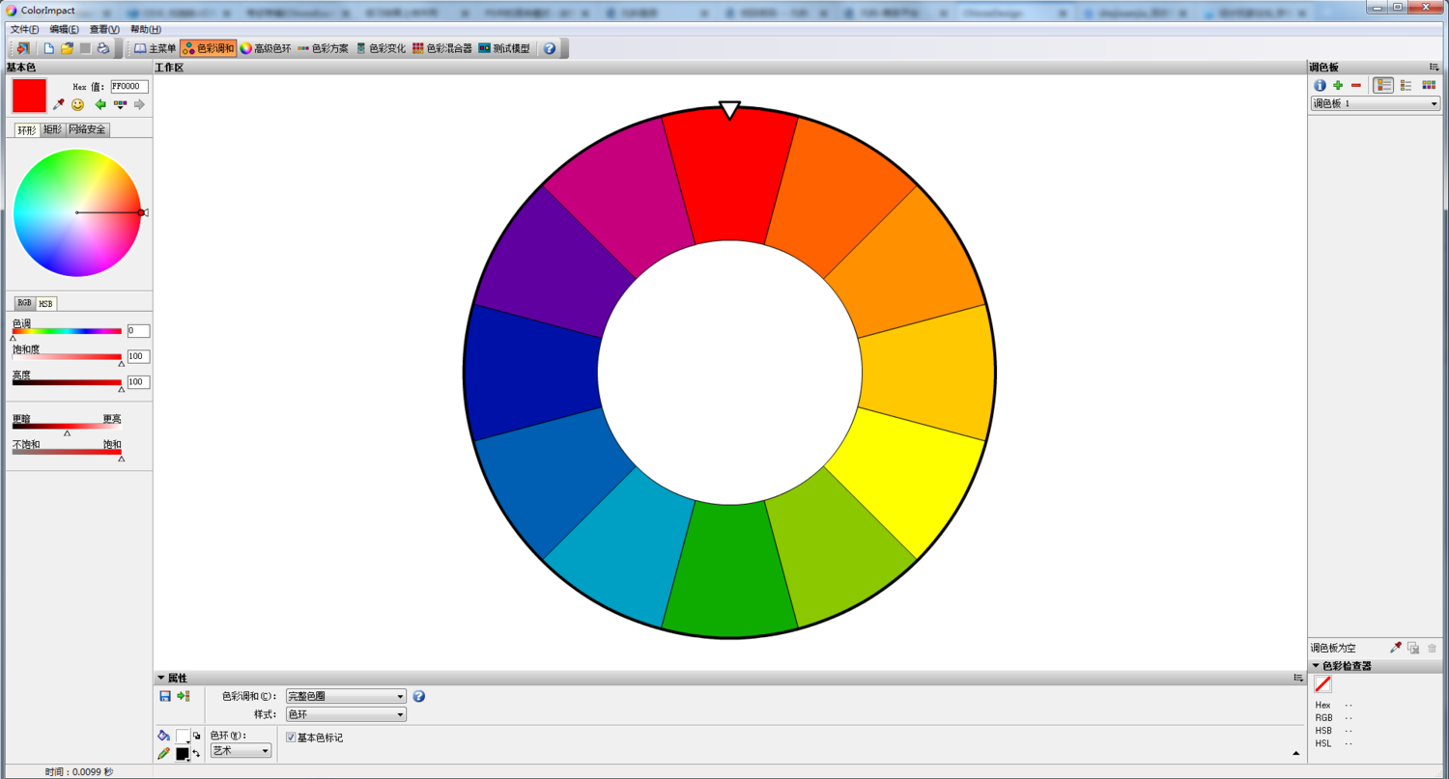Open the 色彩调和 dropdown showing 完整色圈
Screen dimensions: 1449x779
[346, 696]
